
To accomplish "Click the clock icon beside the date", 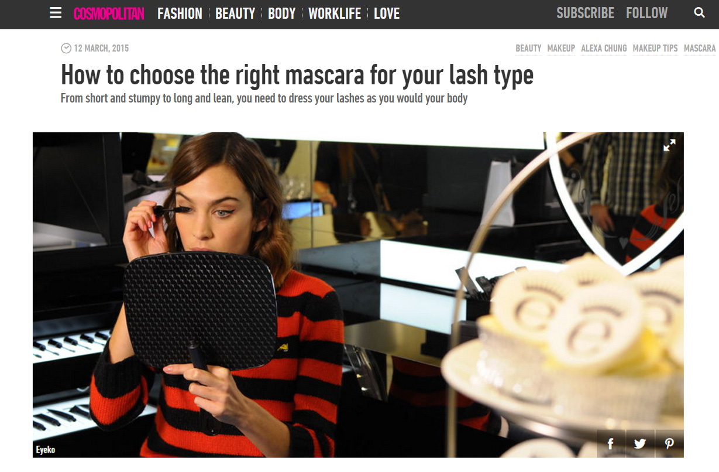I will click(66, 48).
